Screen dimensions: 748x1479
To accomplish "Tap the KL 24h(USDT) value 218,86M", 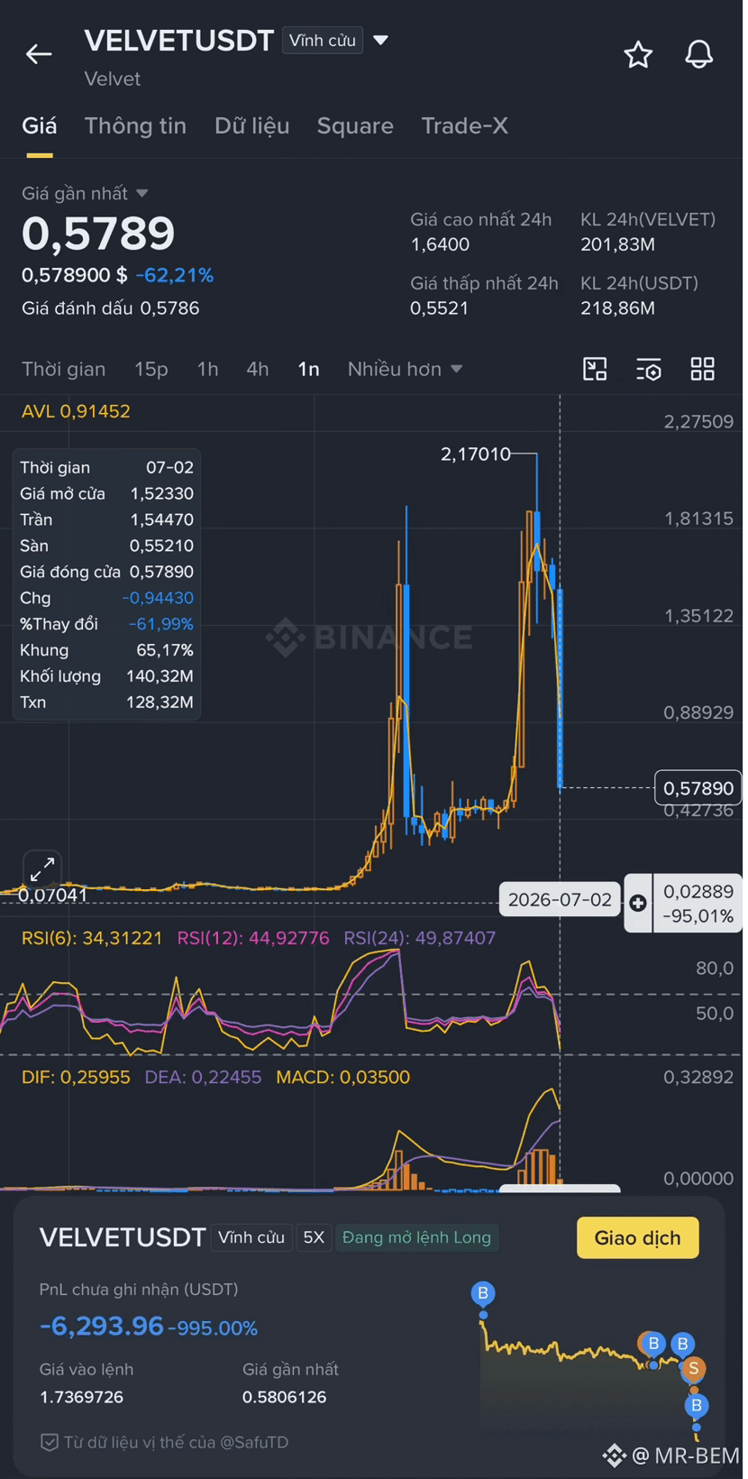I will pyautogui.click(x=617, y=308).
